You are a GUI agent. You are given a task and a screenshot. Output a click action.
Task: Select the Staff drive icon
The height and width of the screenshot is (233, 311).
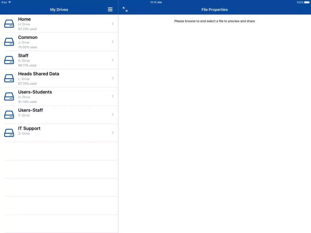(x=9, y=60)
